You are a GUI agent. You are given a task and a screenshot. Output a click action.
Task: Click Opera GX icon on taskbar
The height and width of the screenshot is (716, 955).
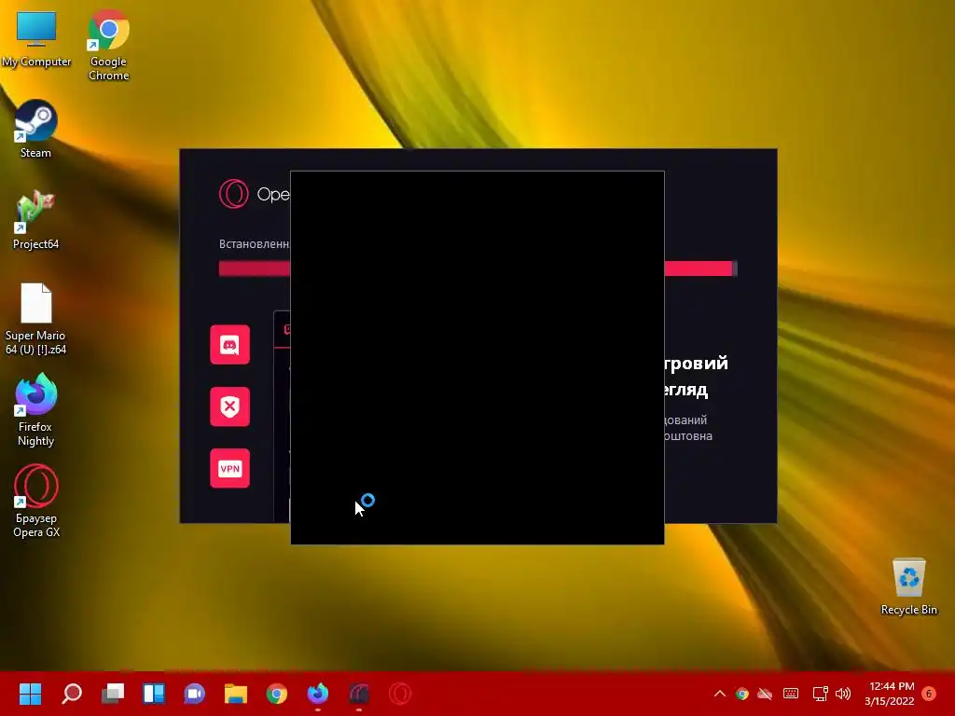pyautogui.click(x=400, y=694)
